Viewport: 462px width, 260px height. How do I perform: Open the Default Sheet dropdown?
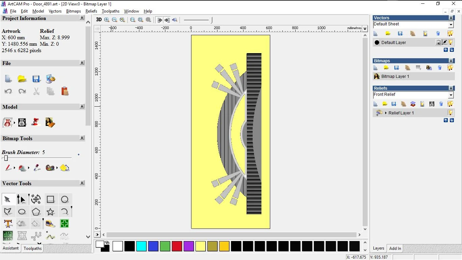pyautogui.click(x=451, y=25)
